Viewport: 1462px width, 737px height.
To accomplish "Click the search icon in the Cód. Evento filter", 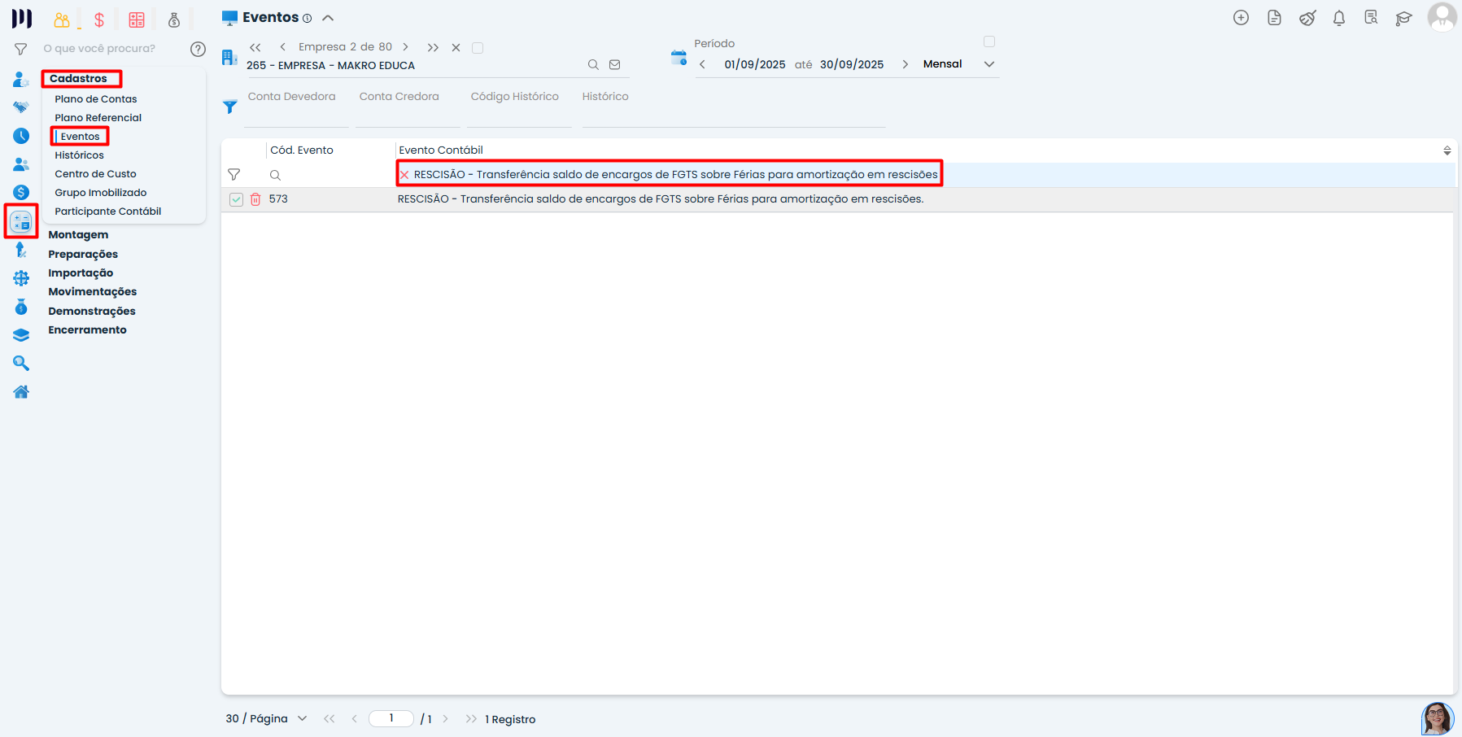I will tap(276, 175).
